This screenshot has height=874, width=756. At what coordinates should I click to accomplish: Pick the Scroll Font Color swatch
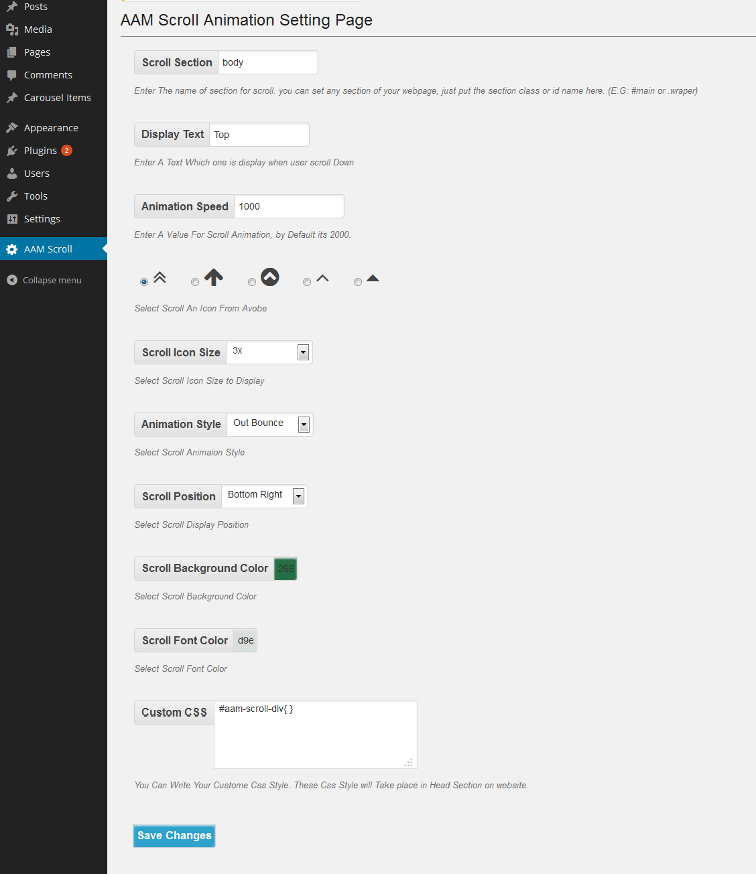(245, 640)
